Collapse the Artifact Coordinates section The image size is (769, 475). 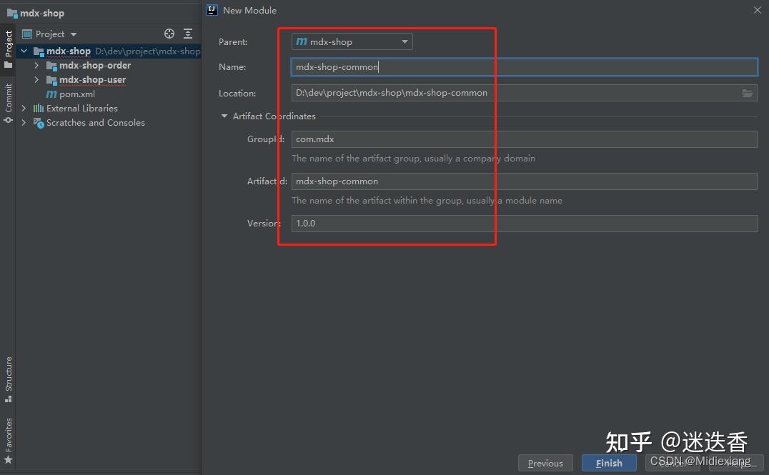[x=224, y=116]
